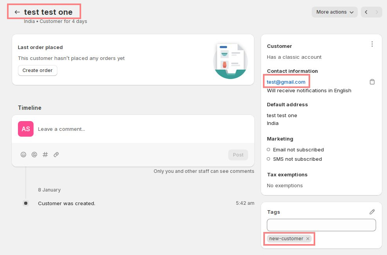Click the pink AS avatar
Screen dimensions: 387x255
pos(25,129)
